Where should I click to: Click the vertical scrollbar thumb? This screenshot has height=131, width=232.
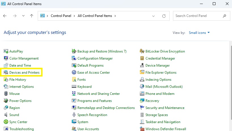(231, 82)
